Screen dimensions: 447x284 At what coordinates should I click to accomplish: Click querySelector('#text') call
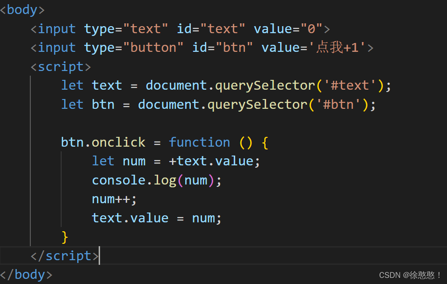pos(299,85)
